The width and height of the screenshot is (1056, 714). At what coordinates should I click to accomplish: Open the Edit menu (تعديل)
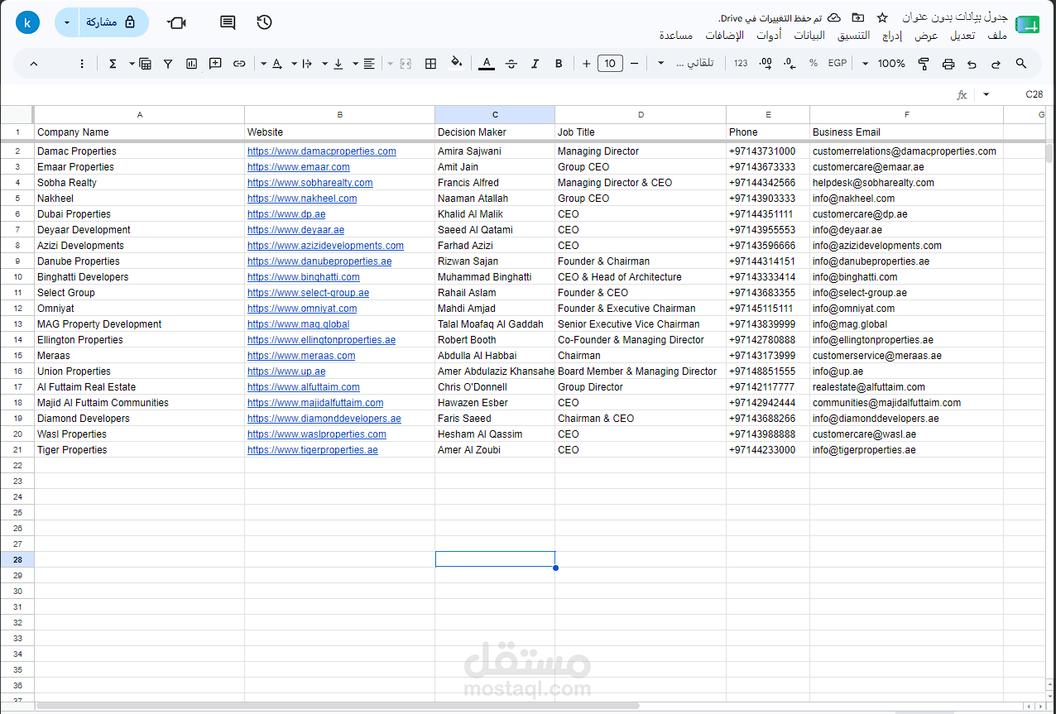pos(962,36)
